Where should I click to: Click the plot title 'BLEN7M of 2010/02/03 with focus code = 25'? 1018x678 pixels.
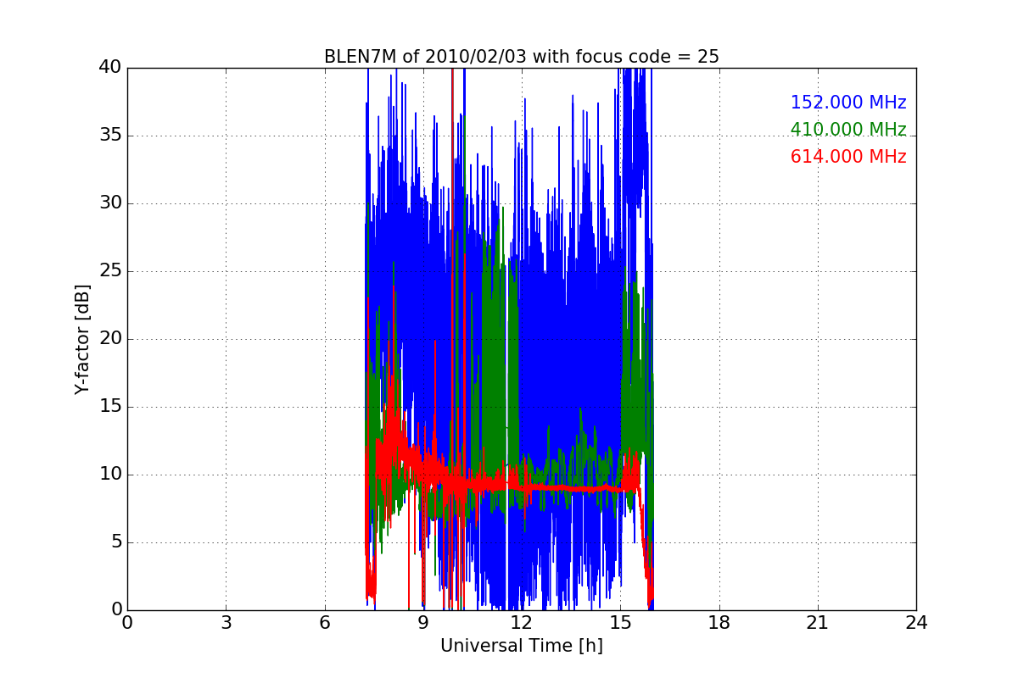tap(522, 57)
